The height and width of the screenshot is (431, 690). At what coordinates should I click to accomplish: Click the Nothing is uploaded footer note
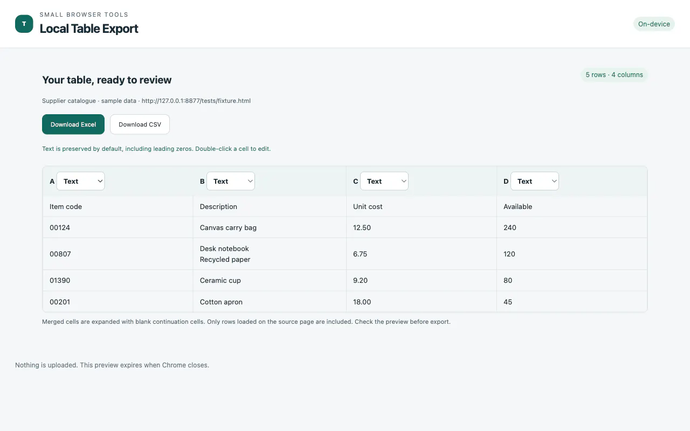click(x=112, y=365)
